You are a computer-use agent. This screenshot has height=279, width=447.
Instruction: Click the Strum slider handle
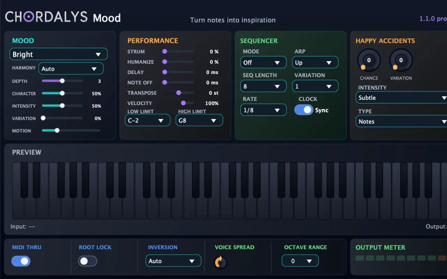pos(164,52)
